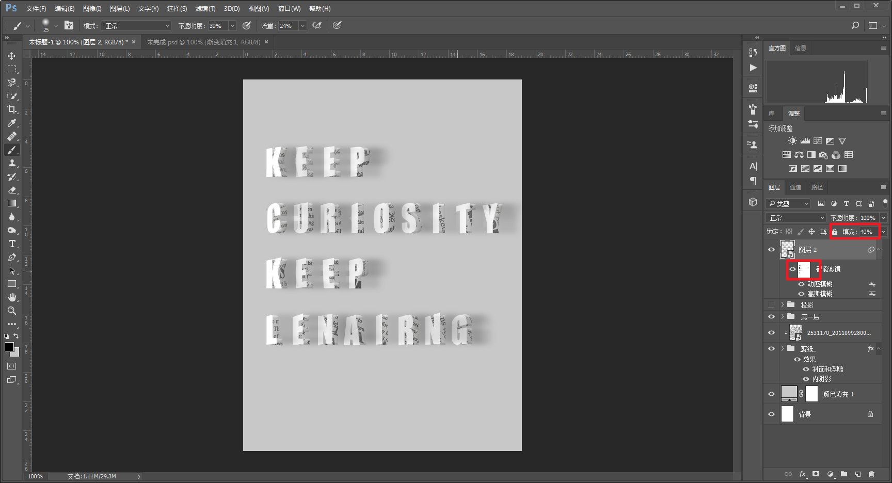Select the smart filter mask thumbnail
Viewport: 892px width, 483px height.
804,269
